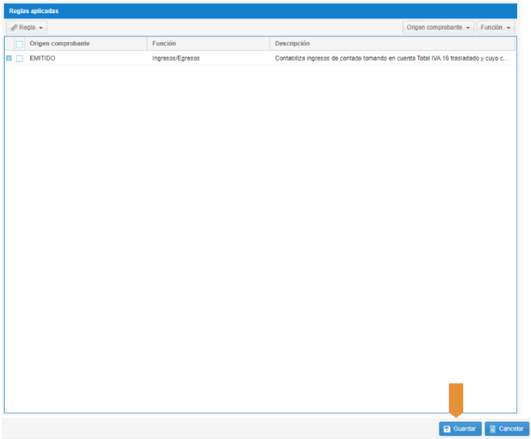Screen dimensions: 531x439
Task: Tick the select-all checkbox in the table header
Action: [19, 44]
